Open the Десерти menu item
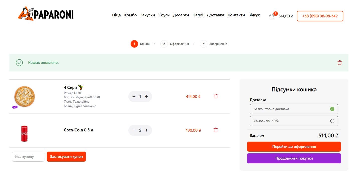This screenshot has width=360, height=183. 181,15
